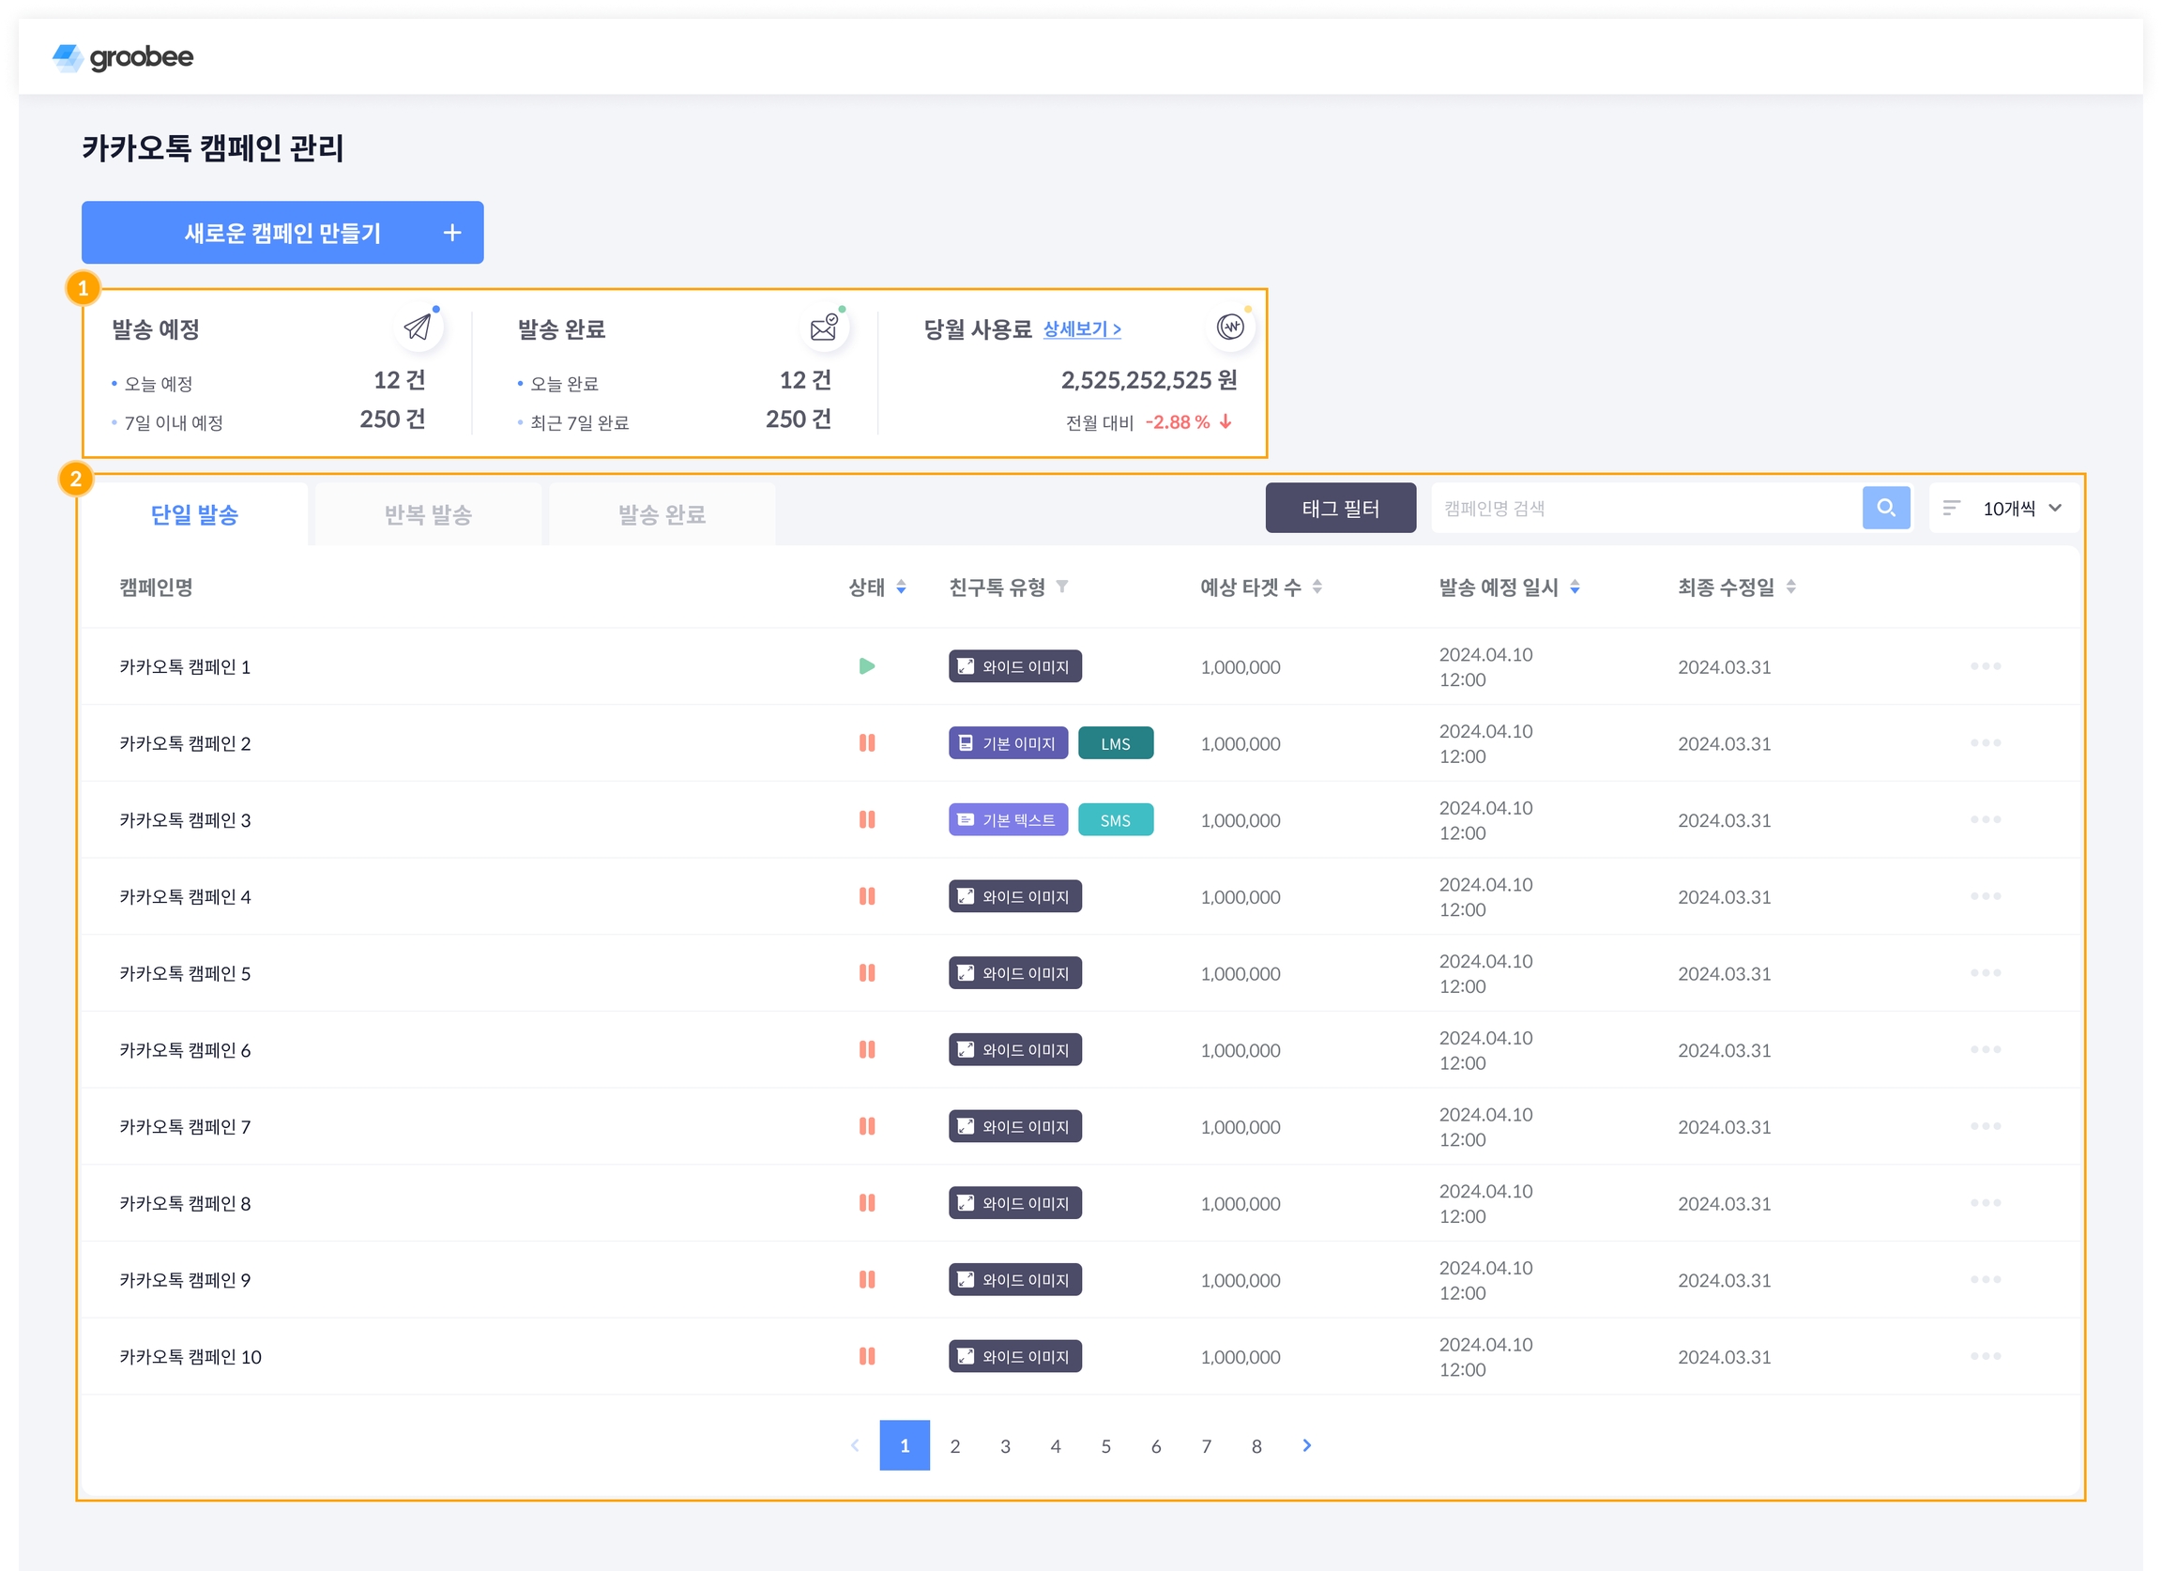Open the 상세보기 link
The height and width of the screenshot is (1571, 2162).
pos(1081,328)
